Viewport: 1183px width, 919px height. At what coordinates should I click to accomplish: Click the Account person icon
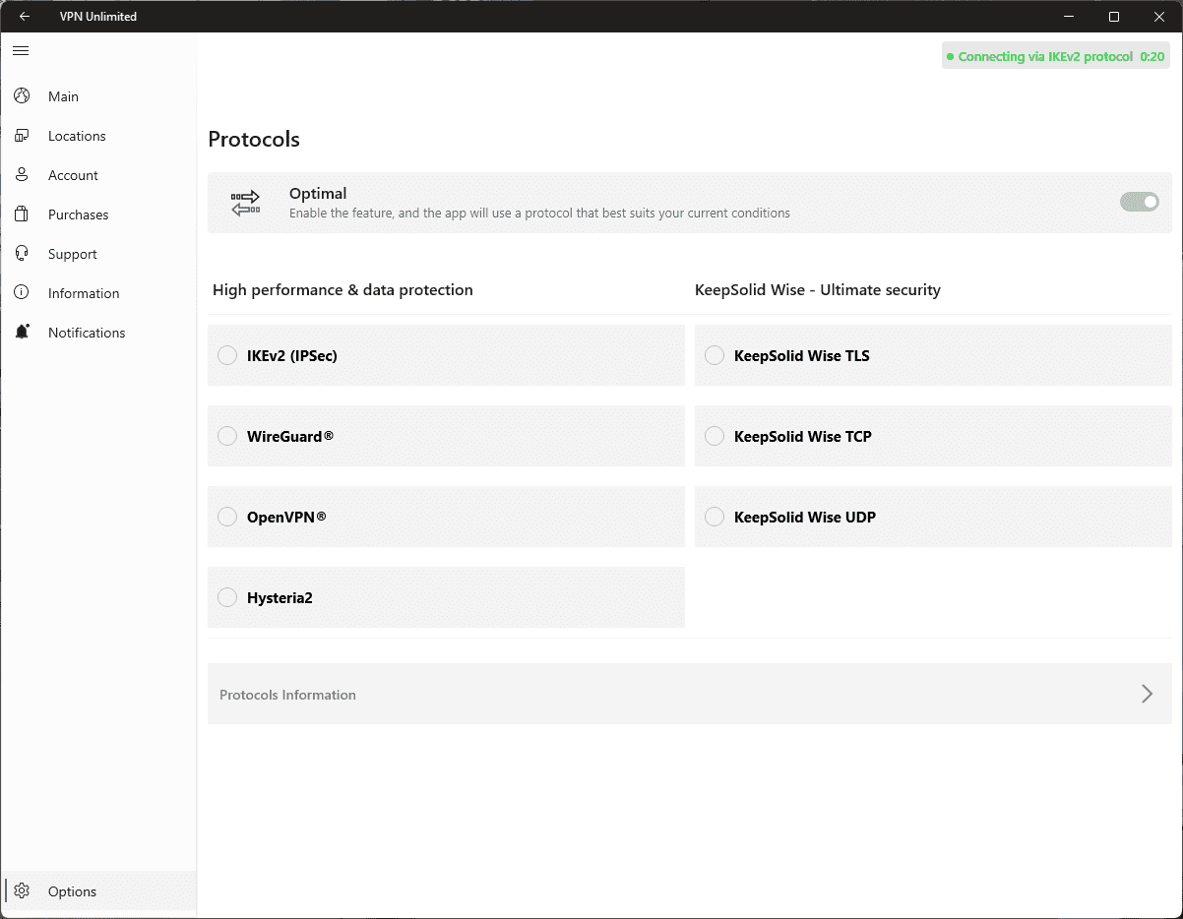coord(22,175)
